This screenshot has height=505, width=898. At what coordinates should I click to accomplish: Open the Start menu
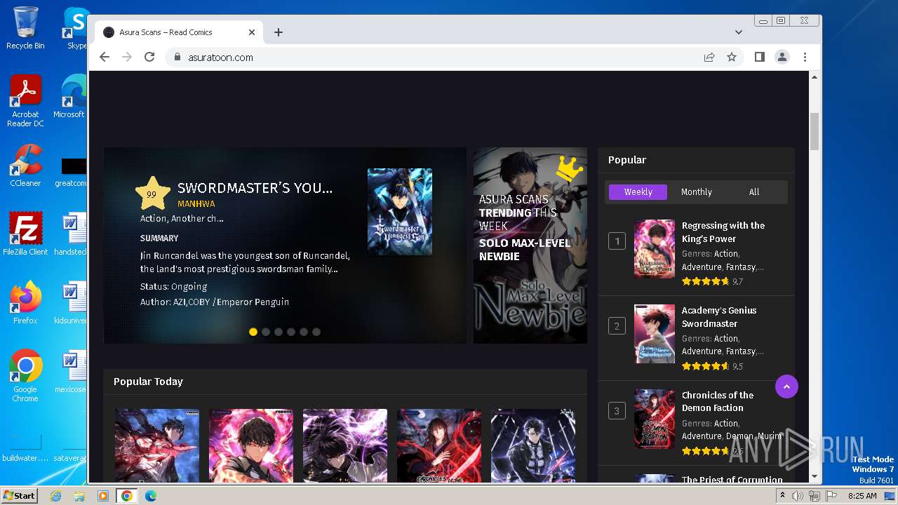click(19, 495)
